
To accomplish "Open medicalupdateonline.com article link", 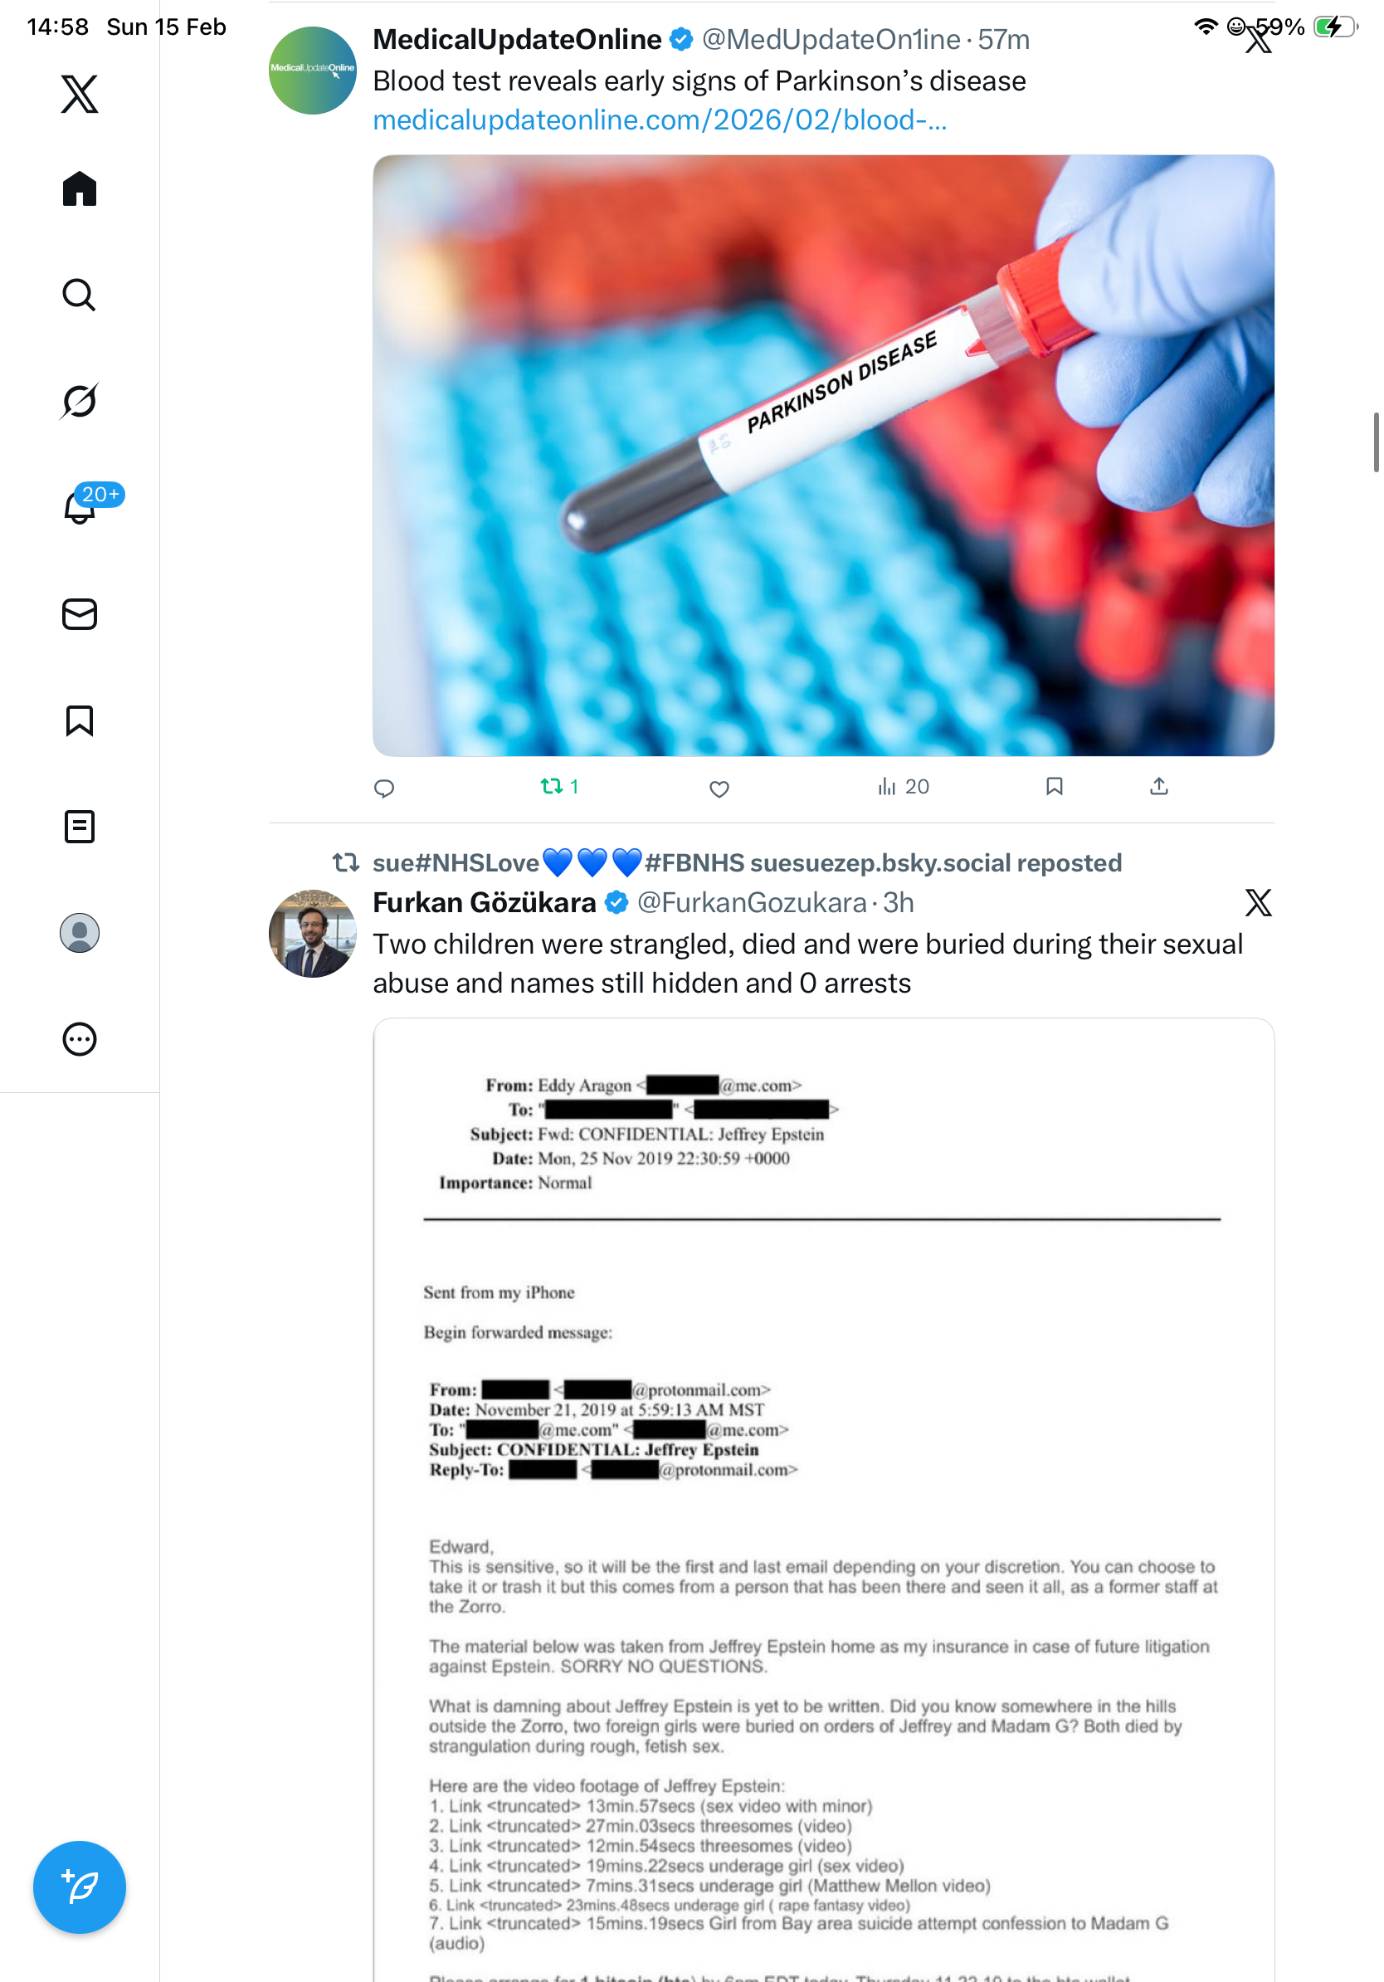I will tap(660, 120).
